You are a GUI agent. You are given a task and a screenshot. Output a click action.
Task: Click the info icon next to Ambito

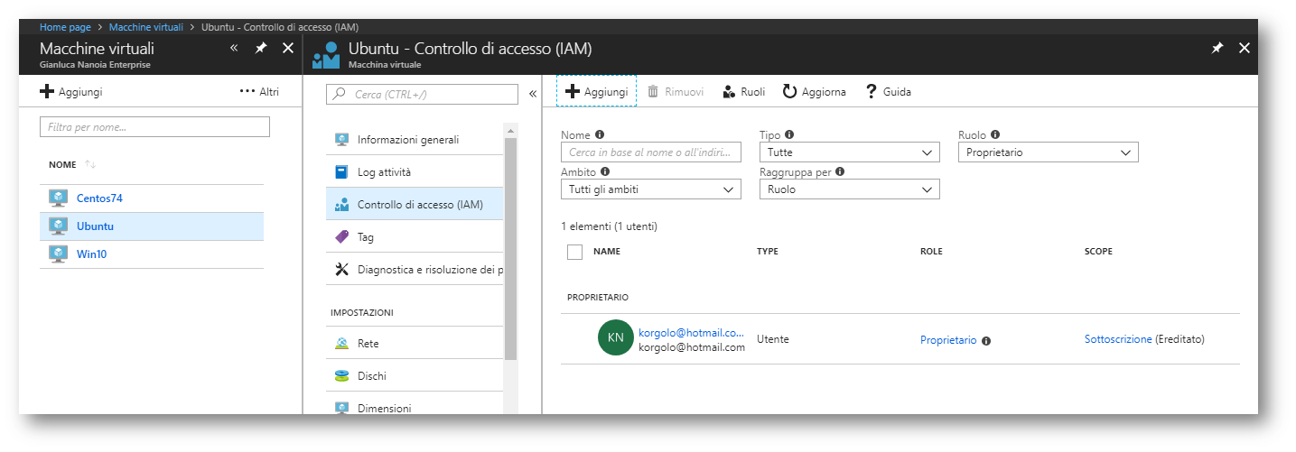[605, 171]
